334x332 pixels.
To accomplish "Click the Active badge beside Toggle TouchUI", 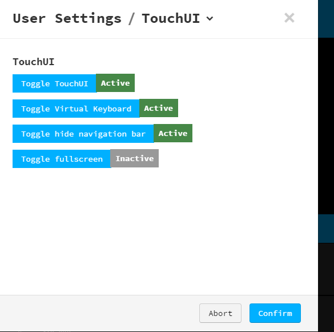I will click(x=115, y=83).
